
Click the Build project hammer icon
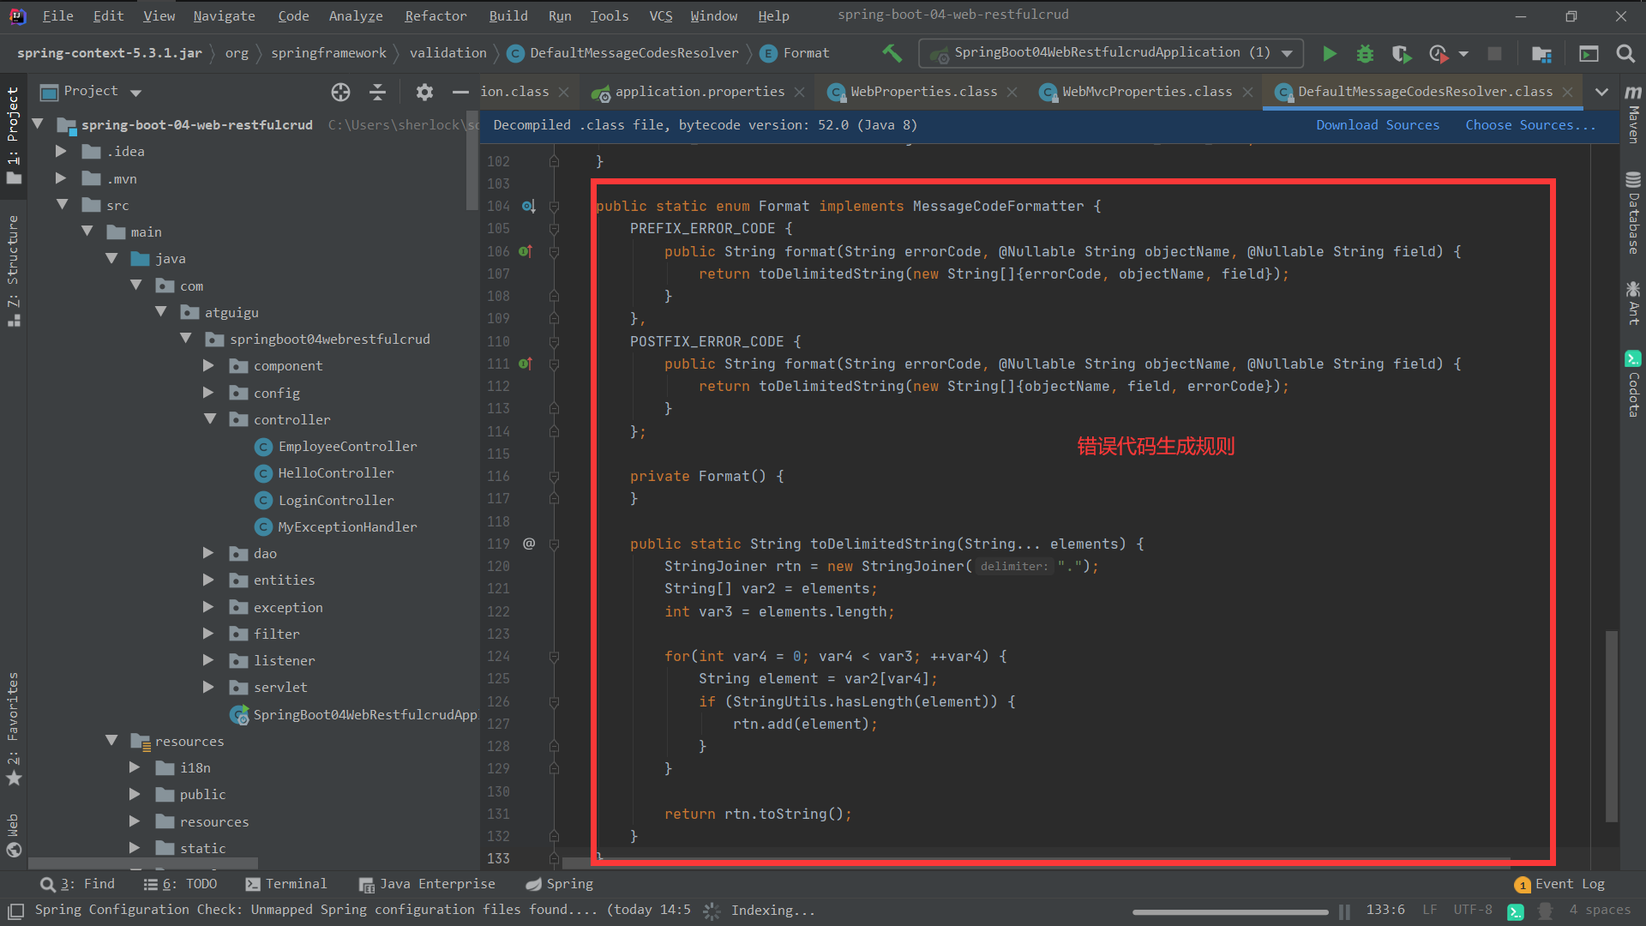click(x=892, y=53)
